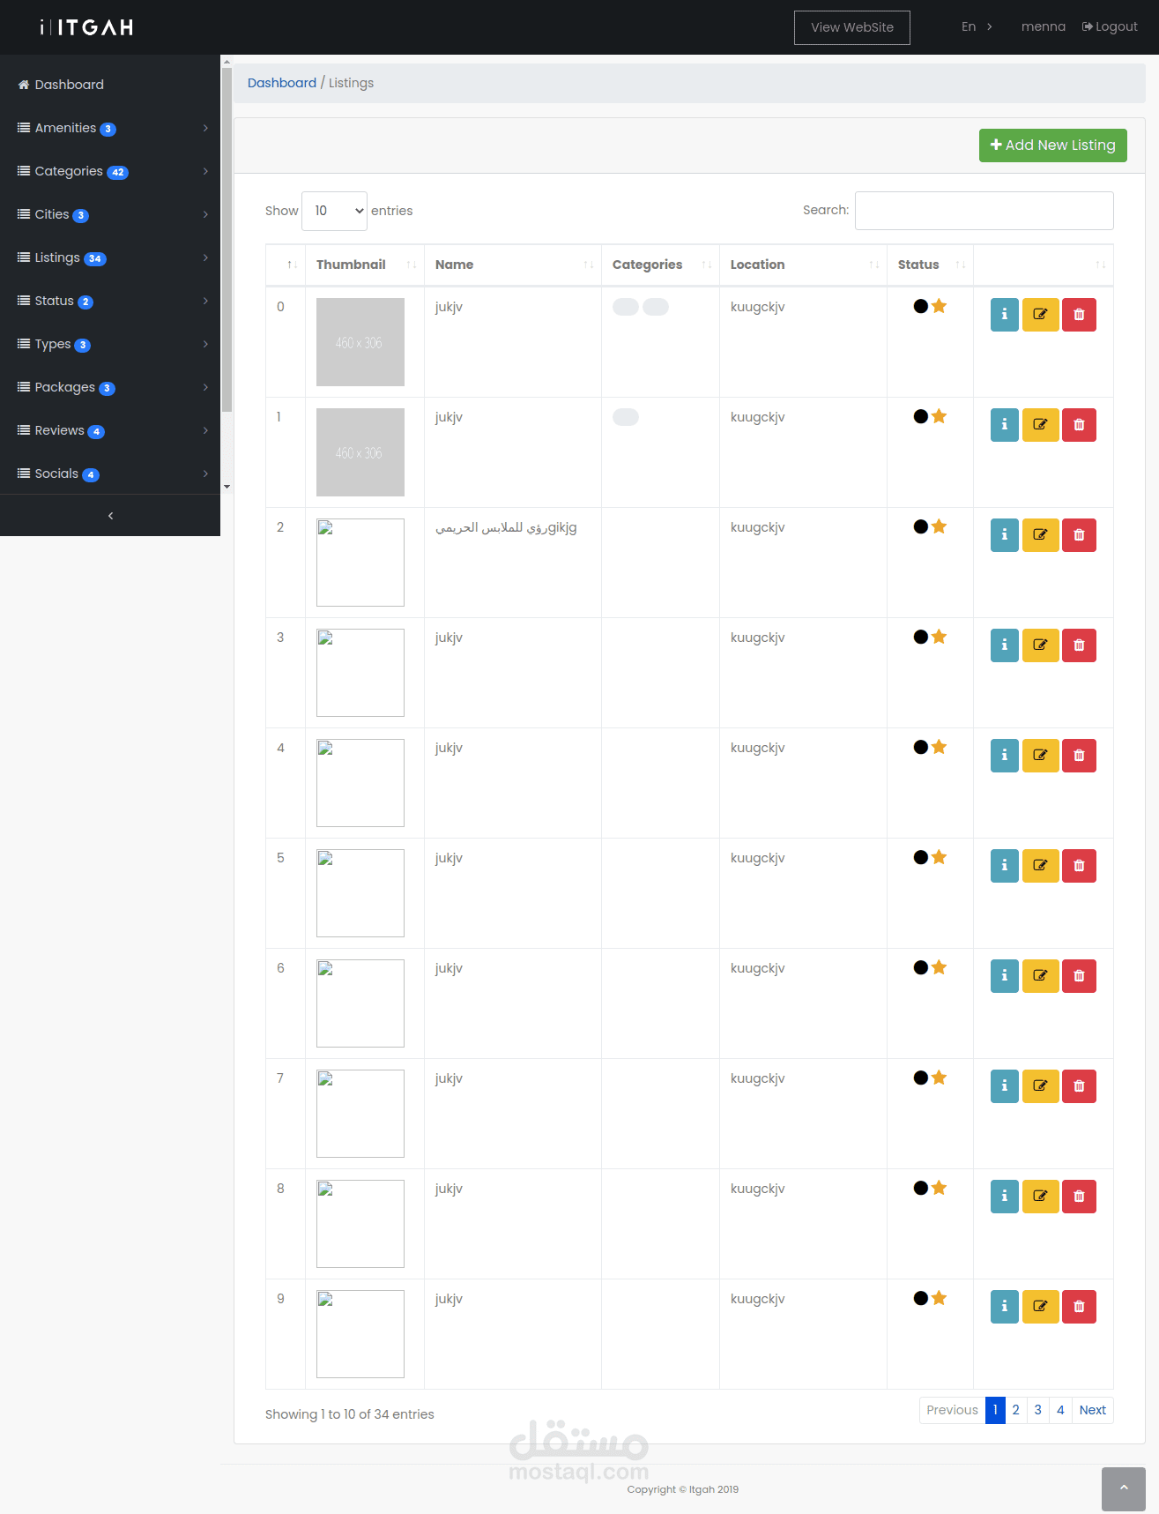1159x1514 pixels.
Task: Click the featured star in row 4
Action: [939, 747]
